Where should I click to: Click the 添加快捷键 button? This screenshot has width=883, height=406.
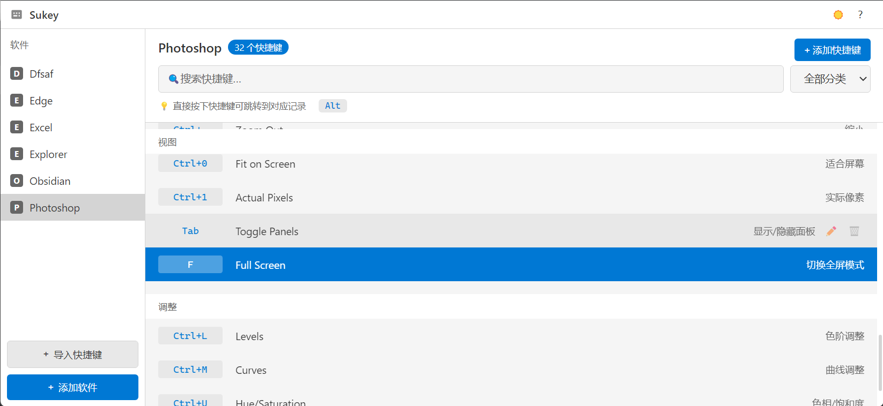point(832,50)
